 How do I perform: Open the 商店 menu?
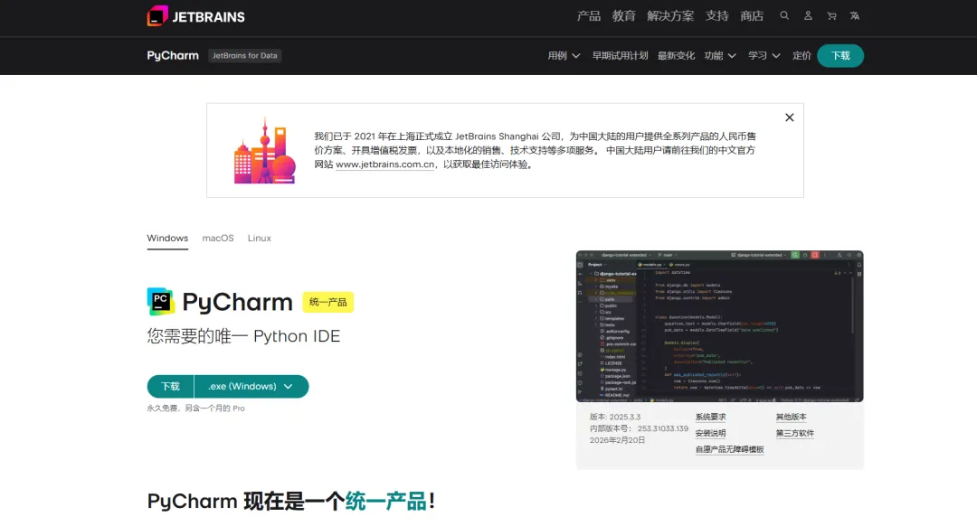pos(752,16)
